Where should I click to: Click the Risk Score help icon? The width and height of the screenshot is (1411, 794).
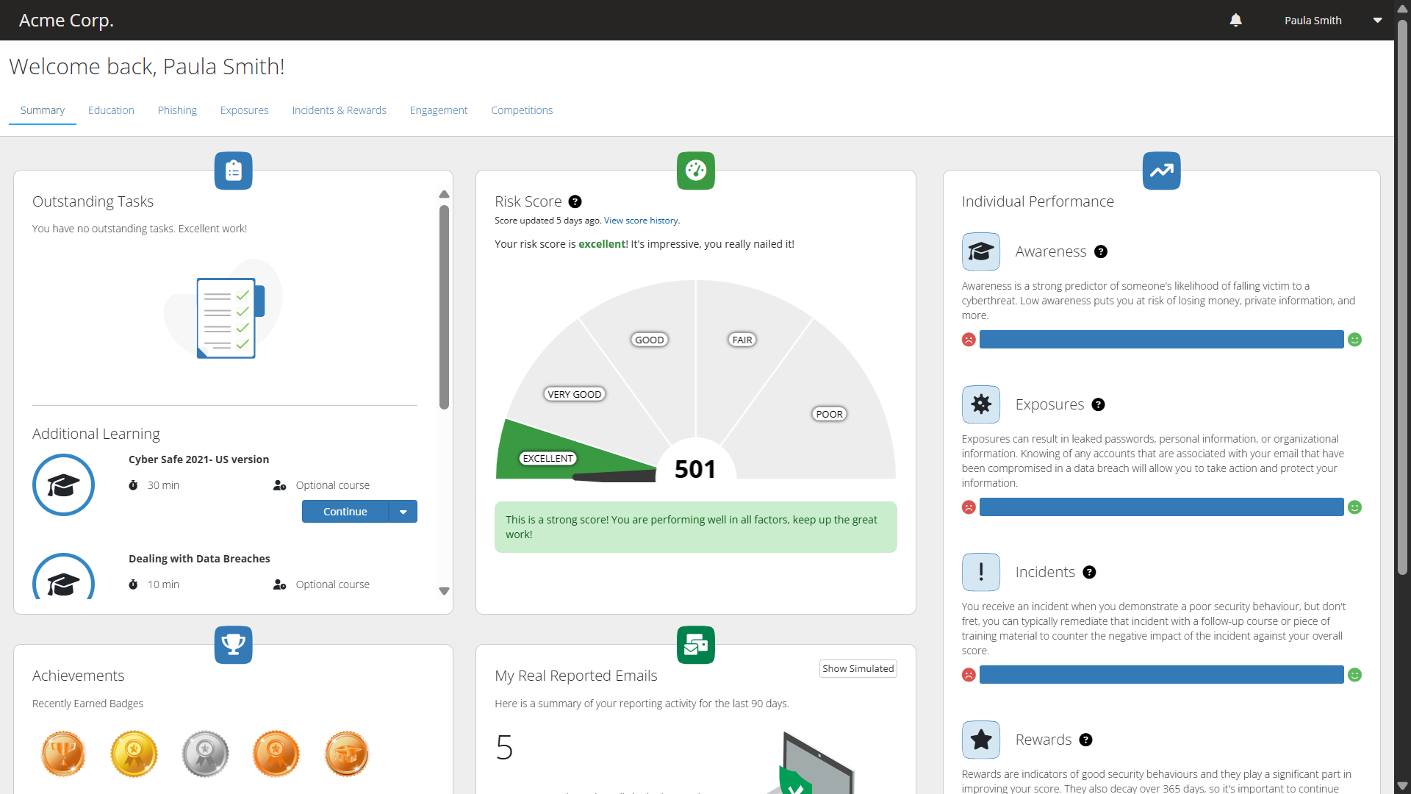coord(575,201)
